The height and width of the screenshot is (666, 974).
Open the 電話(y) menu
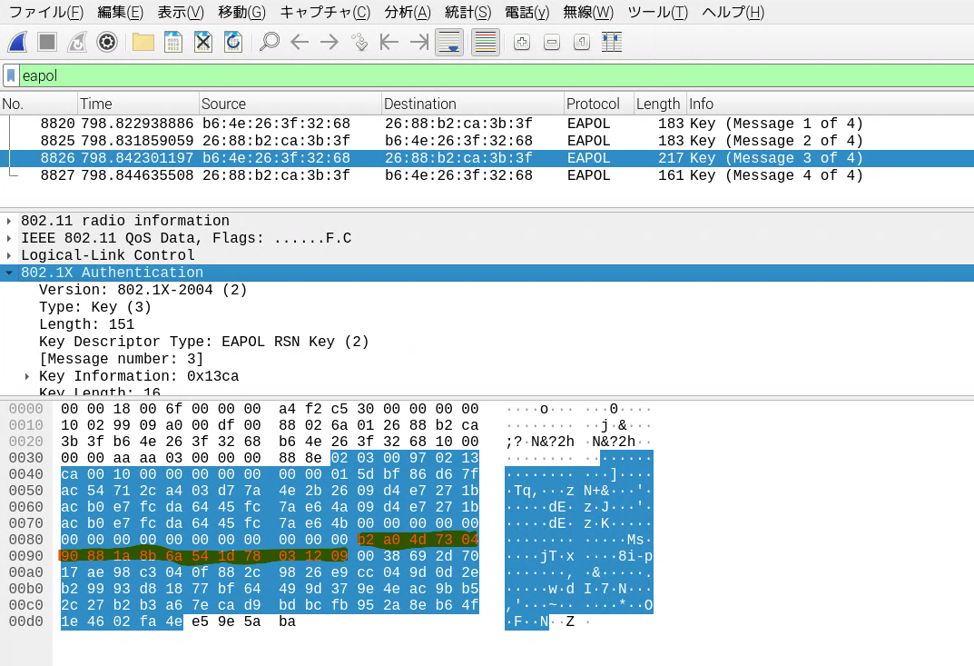526,13
